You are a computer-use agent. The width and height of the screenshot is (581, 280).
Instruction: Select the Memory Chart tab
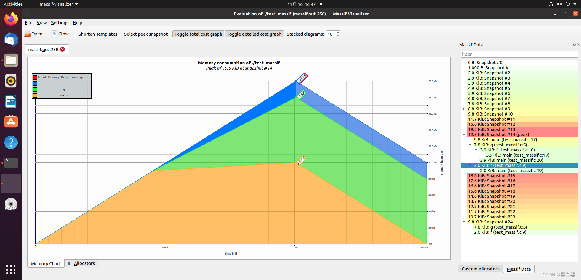[46, 264]
